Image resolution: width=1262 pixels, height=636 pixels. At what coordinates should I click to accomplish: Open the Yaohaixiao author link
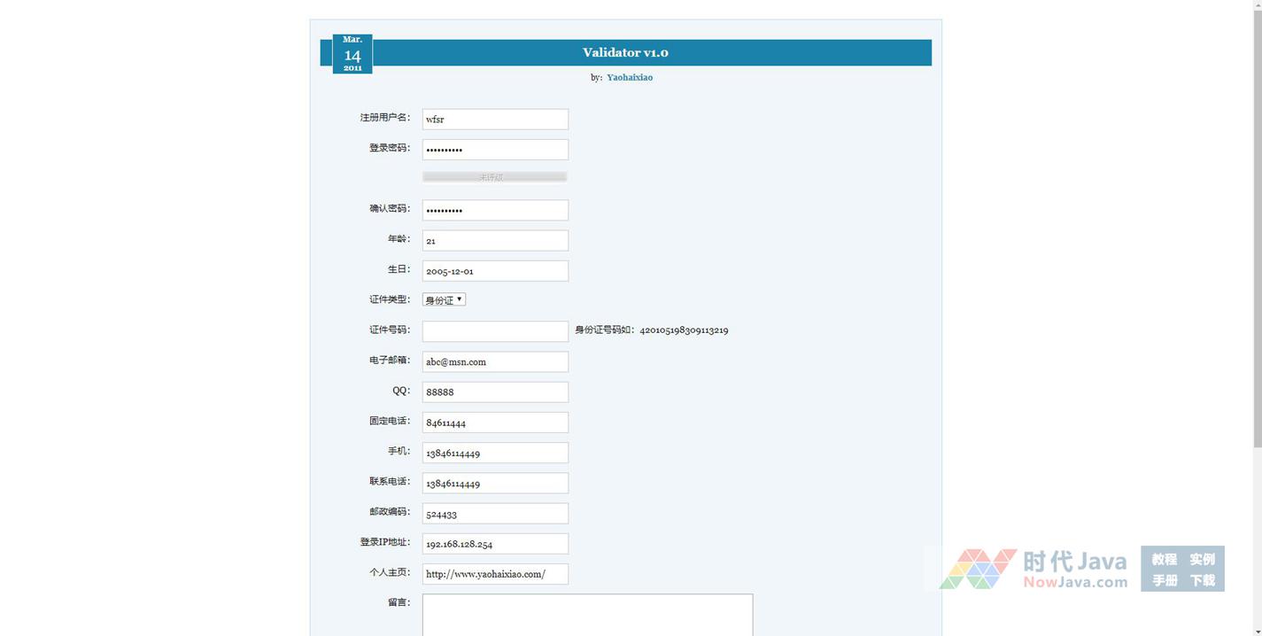tap(629, 78)
